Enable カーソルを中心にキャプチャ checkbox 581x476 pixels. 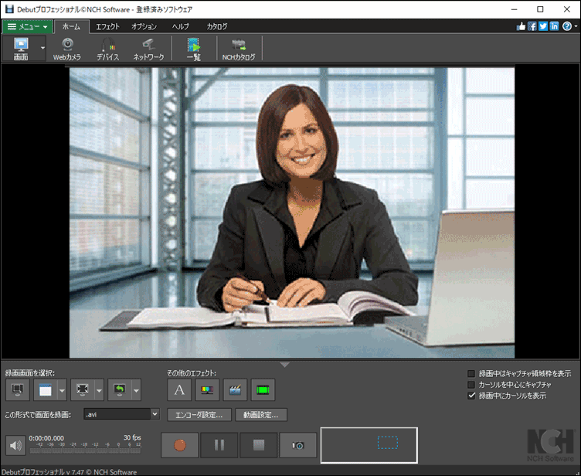pyautogui.click(x=471, y=385)
